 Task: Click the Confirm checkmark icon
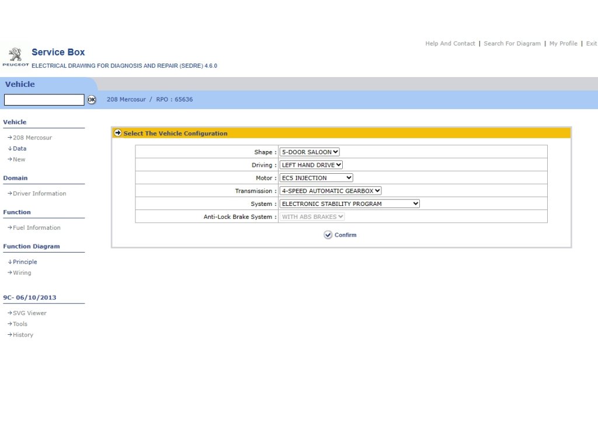point(328,235)
